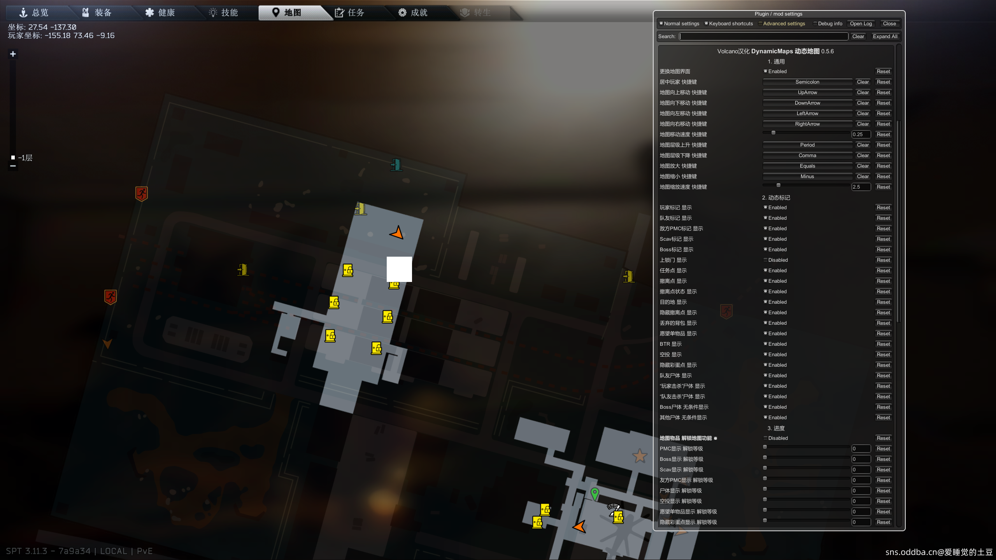996x560 pixels.
Task: Toggle BTR 显示 Enabled checkbox
Action: [765, 344]
